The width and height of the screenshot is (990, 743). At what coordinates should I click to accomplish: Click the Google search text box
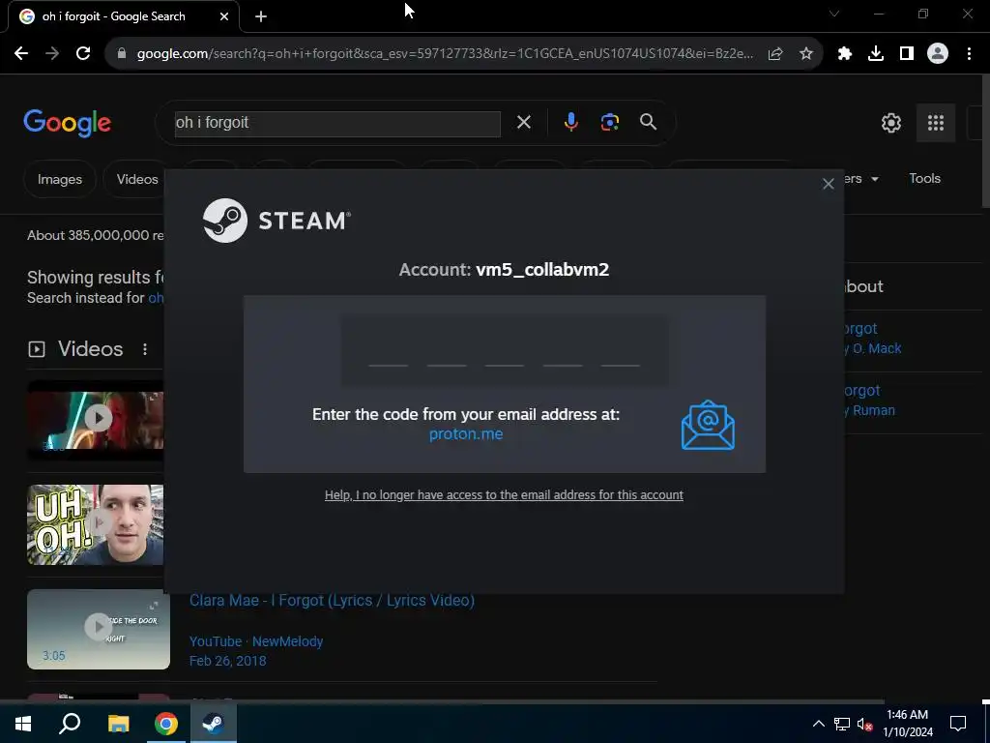[x=337, y=123]
